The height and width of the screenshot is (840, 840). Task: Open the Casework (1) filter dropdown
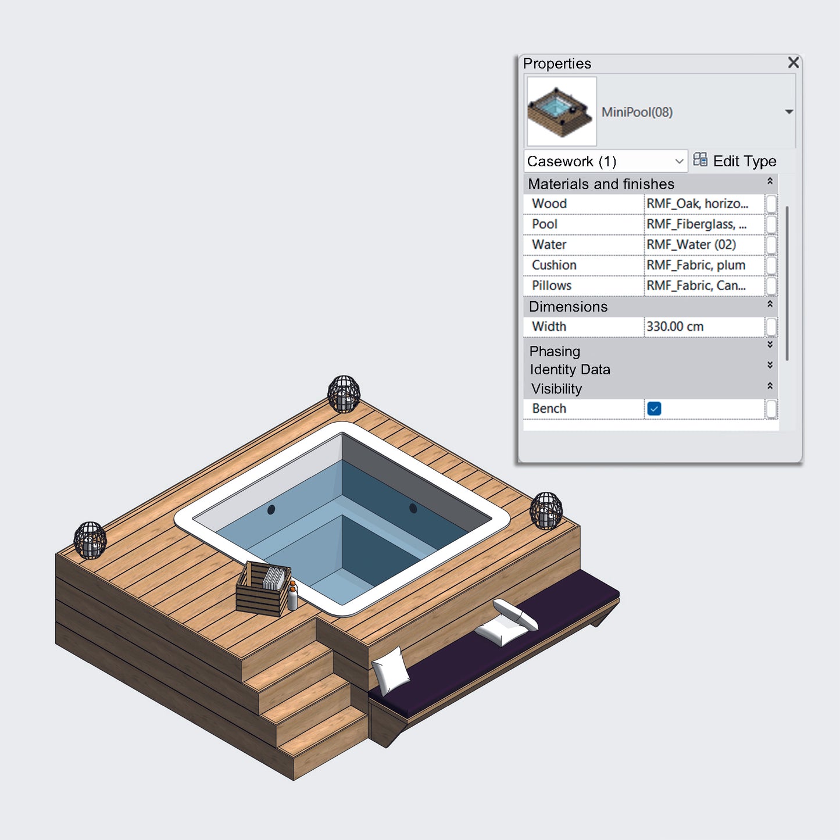tap(679, 161)
